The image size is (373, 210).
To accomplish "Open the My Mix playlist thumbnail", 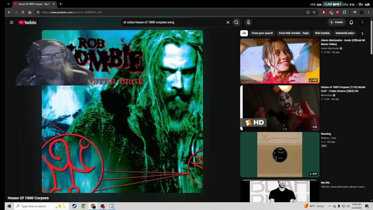I will click(x=280, y=191).
